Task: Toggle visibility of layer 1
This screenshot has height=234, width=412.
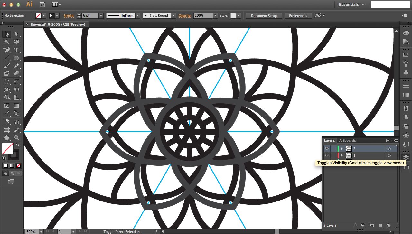Action: click(x=327, y=155)
